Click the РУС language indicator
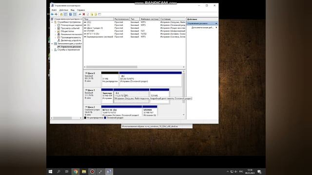This screenshot has width=312, height=175. [x=241, y=172]
